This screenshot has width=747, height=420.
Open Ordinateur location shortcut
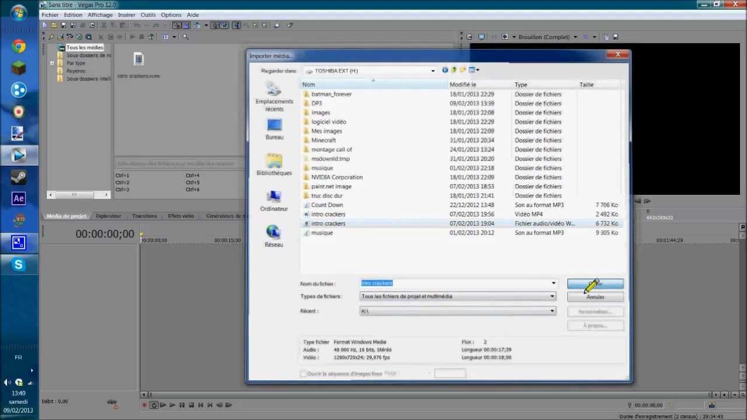tap(274, 201)
